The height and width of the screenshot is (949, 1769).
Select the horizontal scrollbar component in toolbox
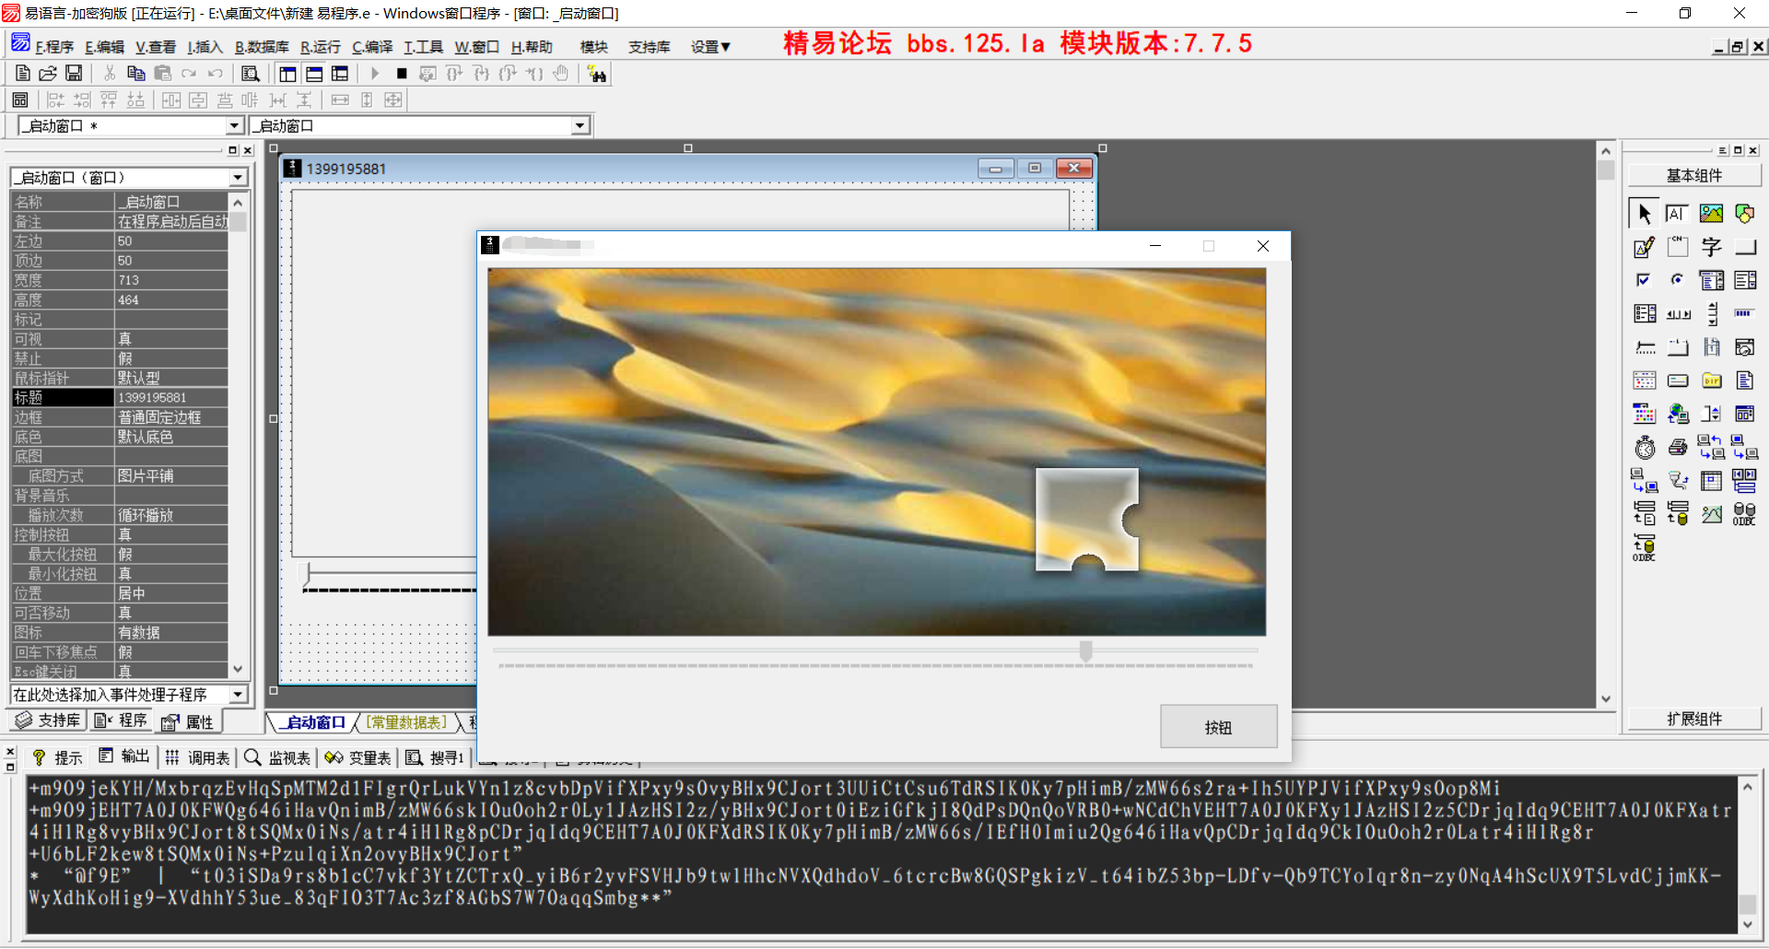[1678, 314]
